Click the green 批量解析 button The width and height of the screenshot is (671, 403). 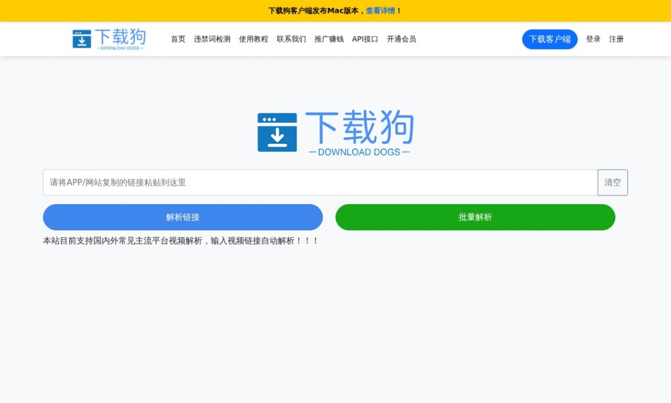pyautogui.click(x=475, y=217)
